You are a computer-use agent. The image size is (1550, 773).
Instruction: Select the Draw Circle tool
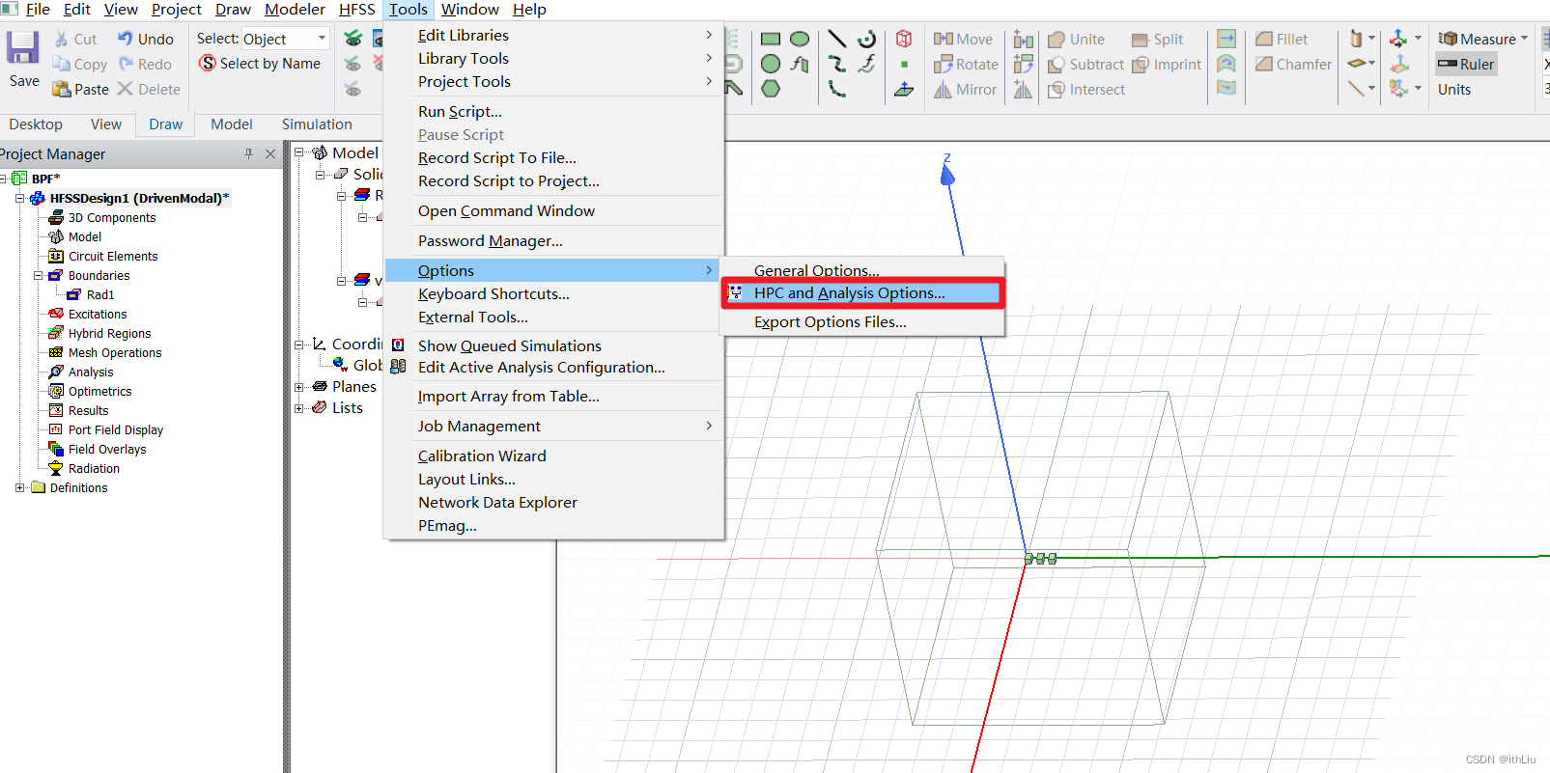[771, 64]
